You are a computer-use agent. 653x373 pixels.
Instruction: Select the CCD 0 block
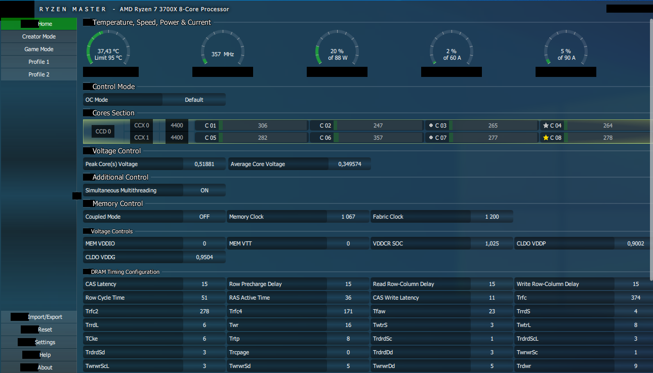pyautogui.click(x=103, y=132)
